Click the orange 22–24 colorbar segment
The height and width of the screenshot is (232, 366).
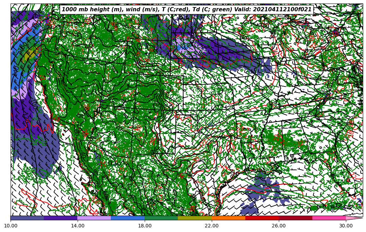[228, 218]
